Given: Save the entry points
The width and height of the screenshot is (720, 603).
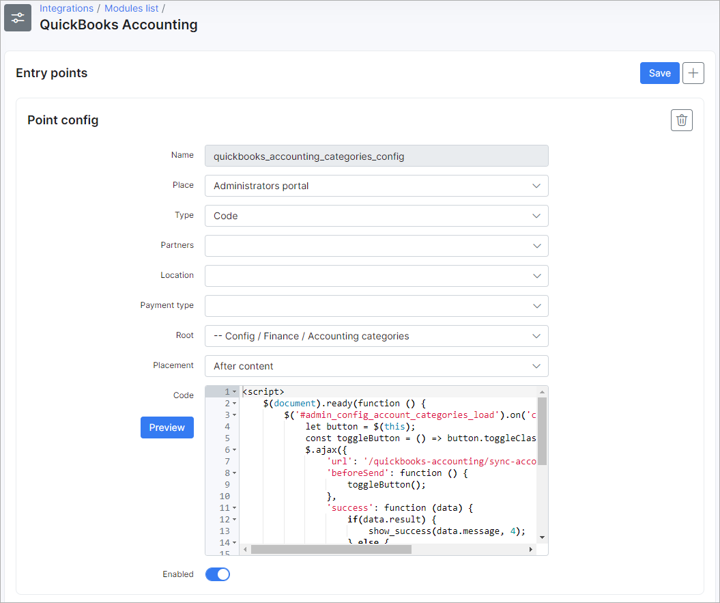Looking at the screenshot, I should (x=659, y=73).
